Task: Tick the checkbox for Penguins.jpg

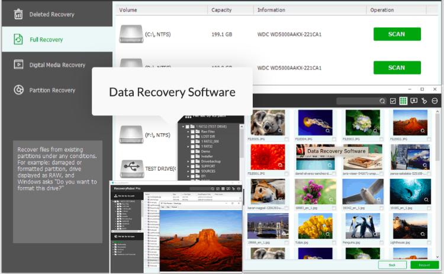Action: (x=382, y=243)
